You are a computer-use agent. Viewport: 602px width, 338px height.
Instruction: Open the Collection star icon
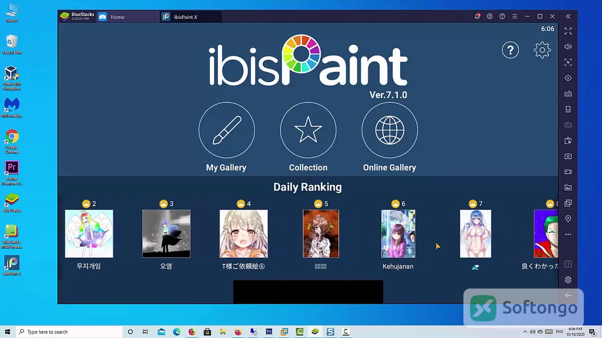pos(308,130)
